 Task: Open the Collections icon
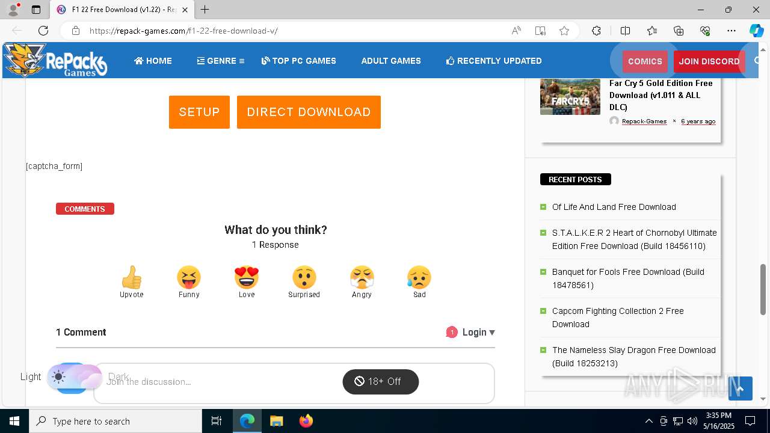(679, 31)
